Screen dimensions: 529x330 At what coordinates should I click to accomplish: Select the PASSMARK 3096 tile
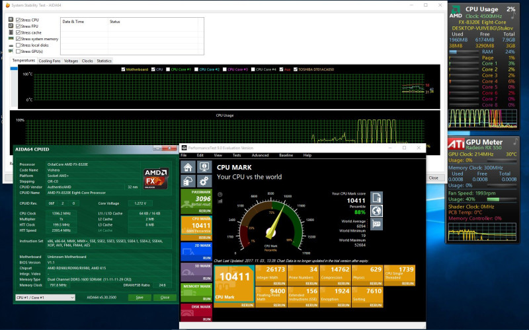pos(196,201)
